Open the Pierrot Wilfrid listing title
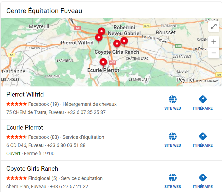This screenshot has width=222, height=192. pyautogui.click(x=25, y=95)
